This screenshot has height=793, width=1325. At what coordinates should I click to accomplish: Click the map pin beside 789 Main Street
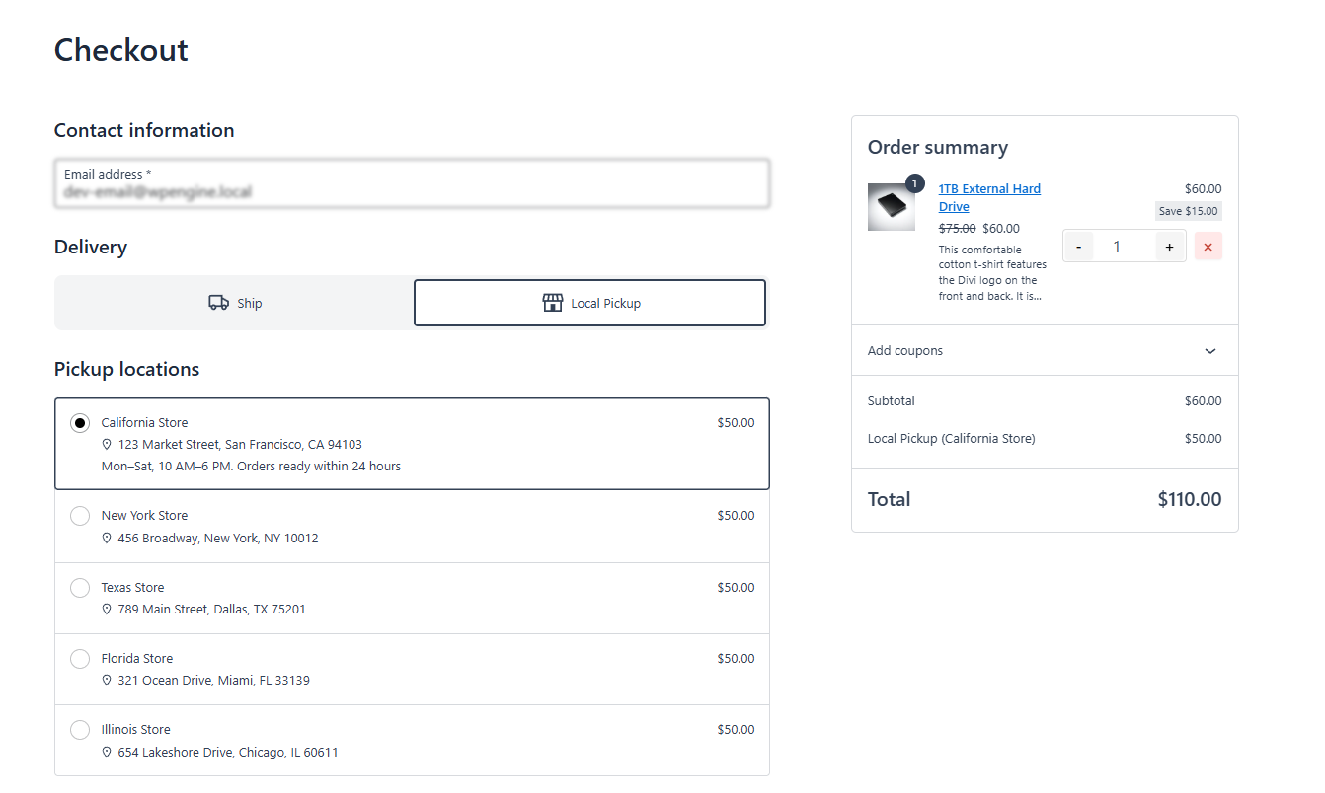coord(107,610)
